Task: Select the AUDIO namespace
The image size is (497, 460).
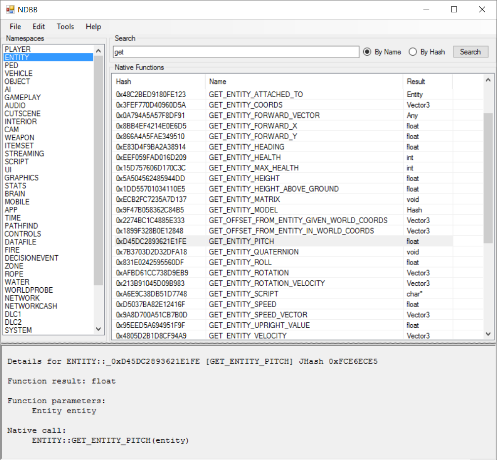Action: click(x=48, y=106)
